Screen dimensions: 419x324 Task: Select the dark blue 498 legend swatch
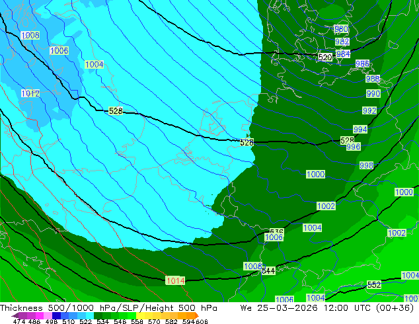[56, 315]
